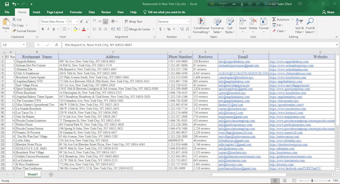Screen dimensions: 340x184
Task: Pick the red font color swatch
Action: coord(83,29)
